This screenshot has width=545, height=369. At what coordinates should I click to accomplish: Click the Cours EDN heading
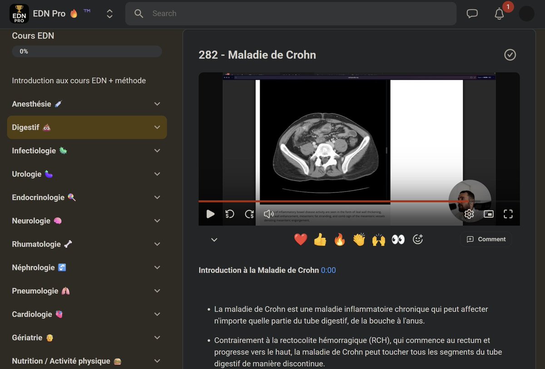click(33, 36)
